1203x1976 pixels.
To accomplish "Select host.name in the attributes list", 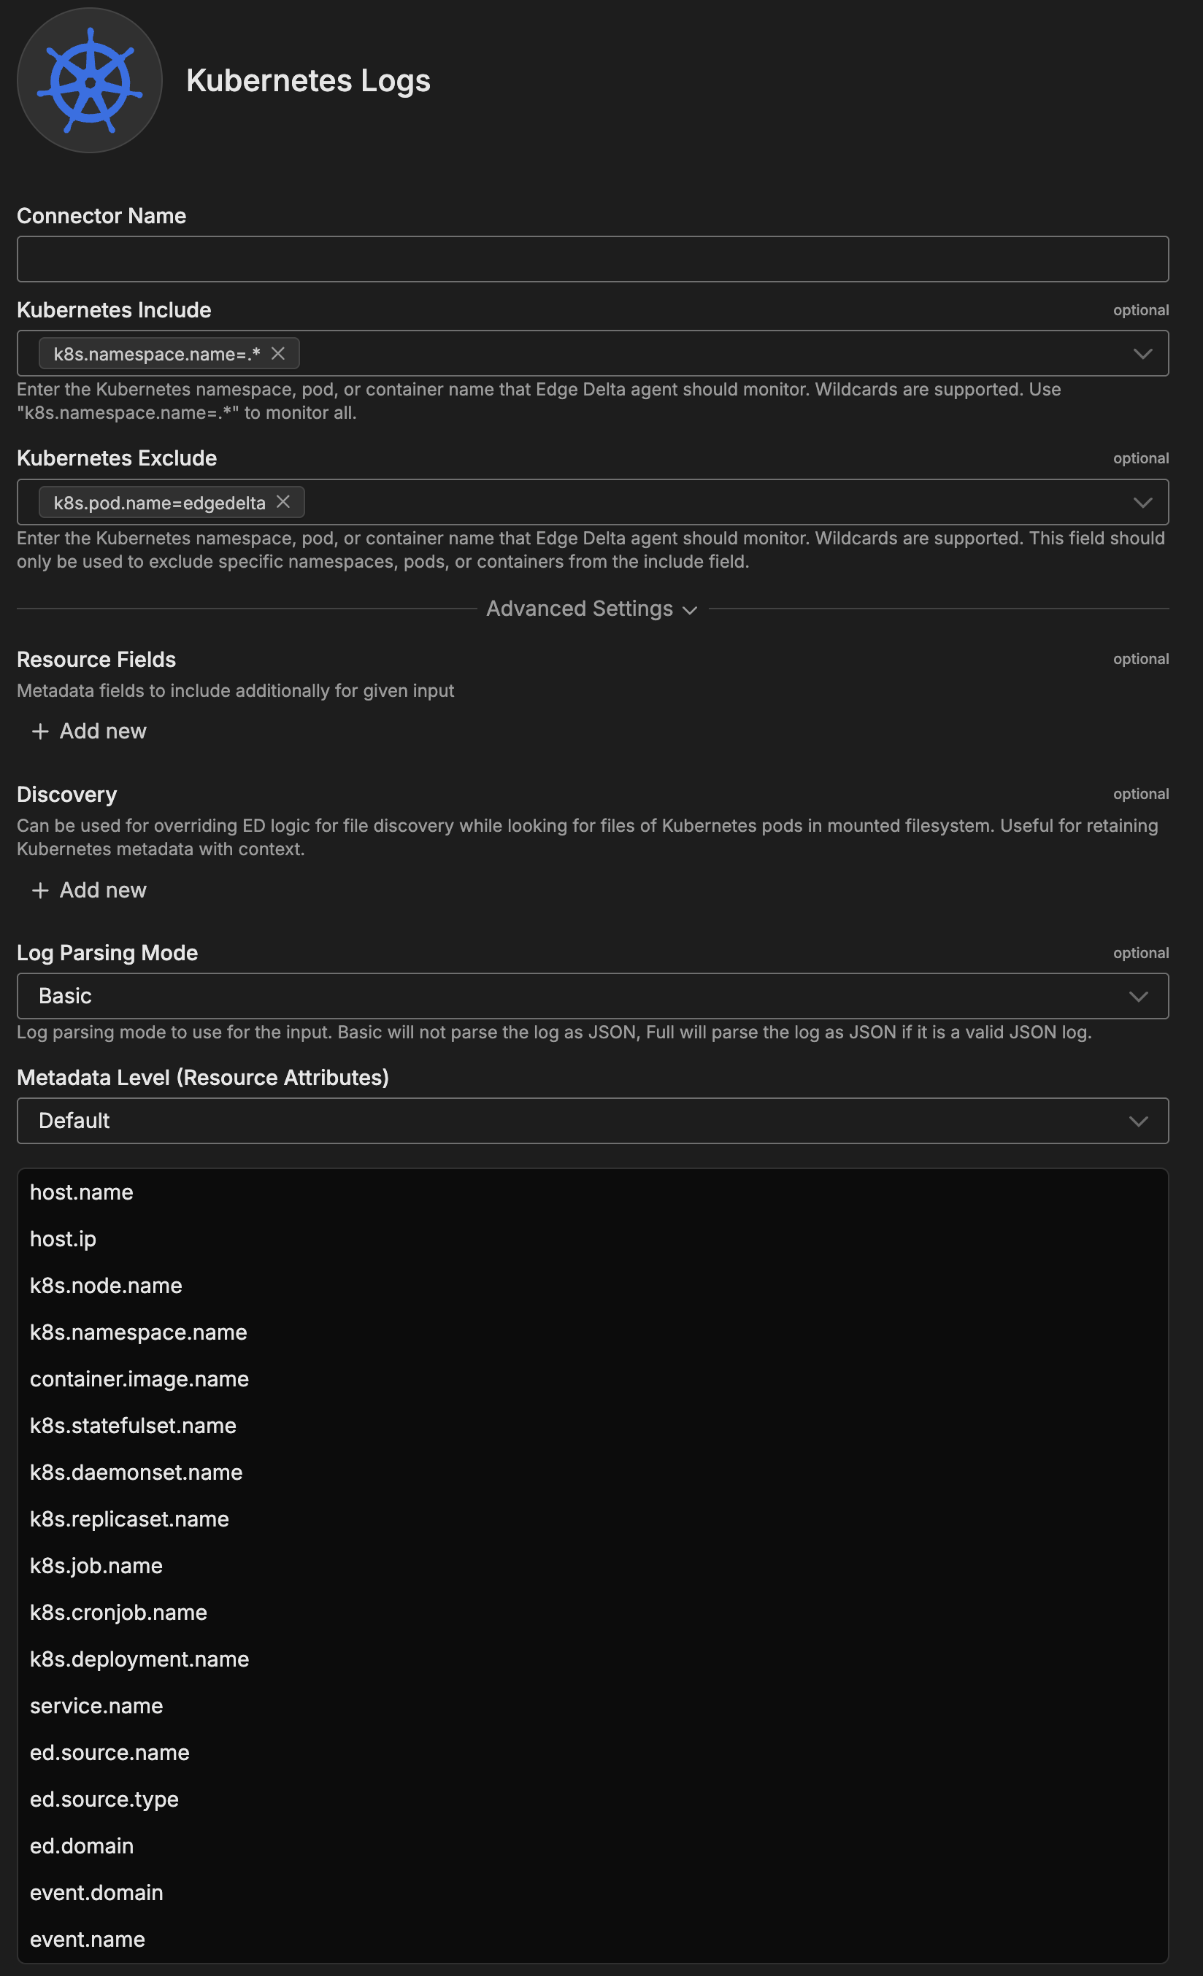I will tap(82, 1192).
